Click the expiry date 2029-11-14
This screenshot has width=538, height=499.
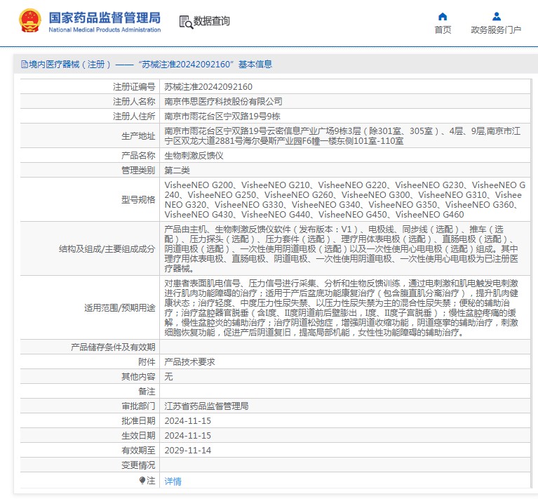tap(187, 451)
